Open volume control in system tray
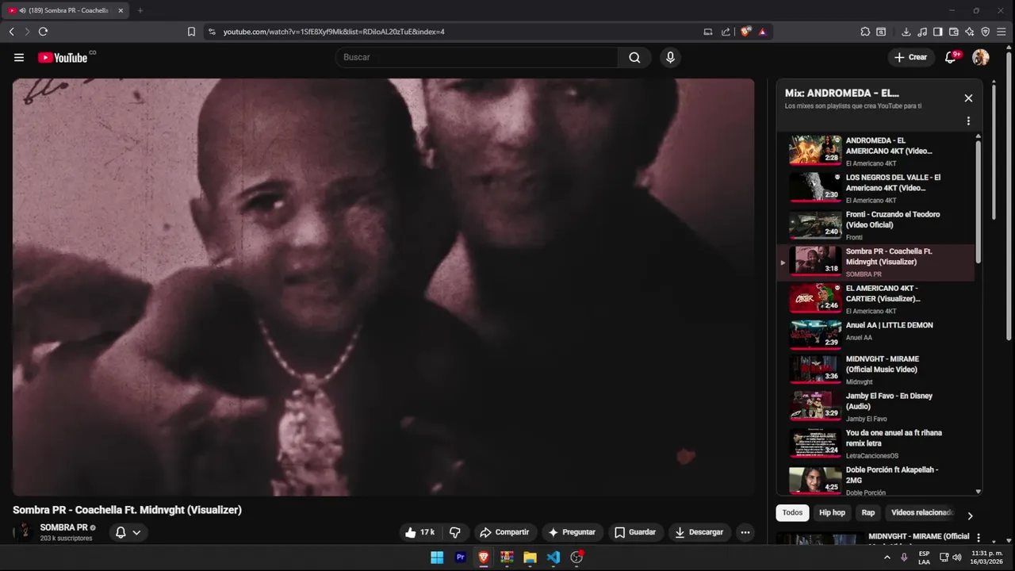This screenshot has height=571, width=1015. coord(957,558)
